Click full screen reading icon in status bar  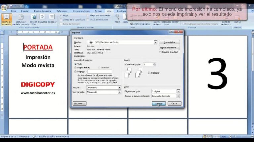208,136
